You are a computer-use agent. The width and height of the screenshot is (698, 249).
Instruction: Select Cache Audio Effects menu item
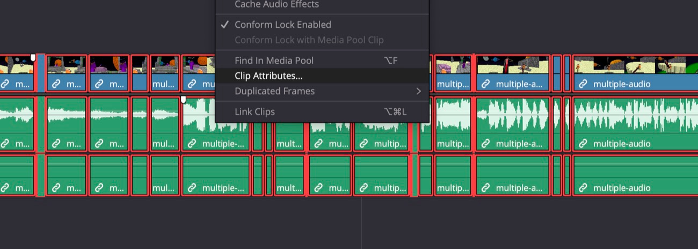[277, 5]
